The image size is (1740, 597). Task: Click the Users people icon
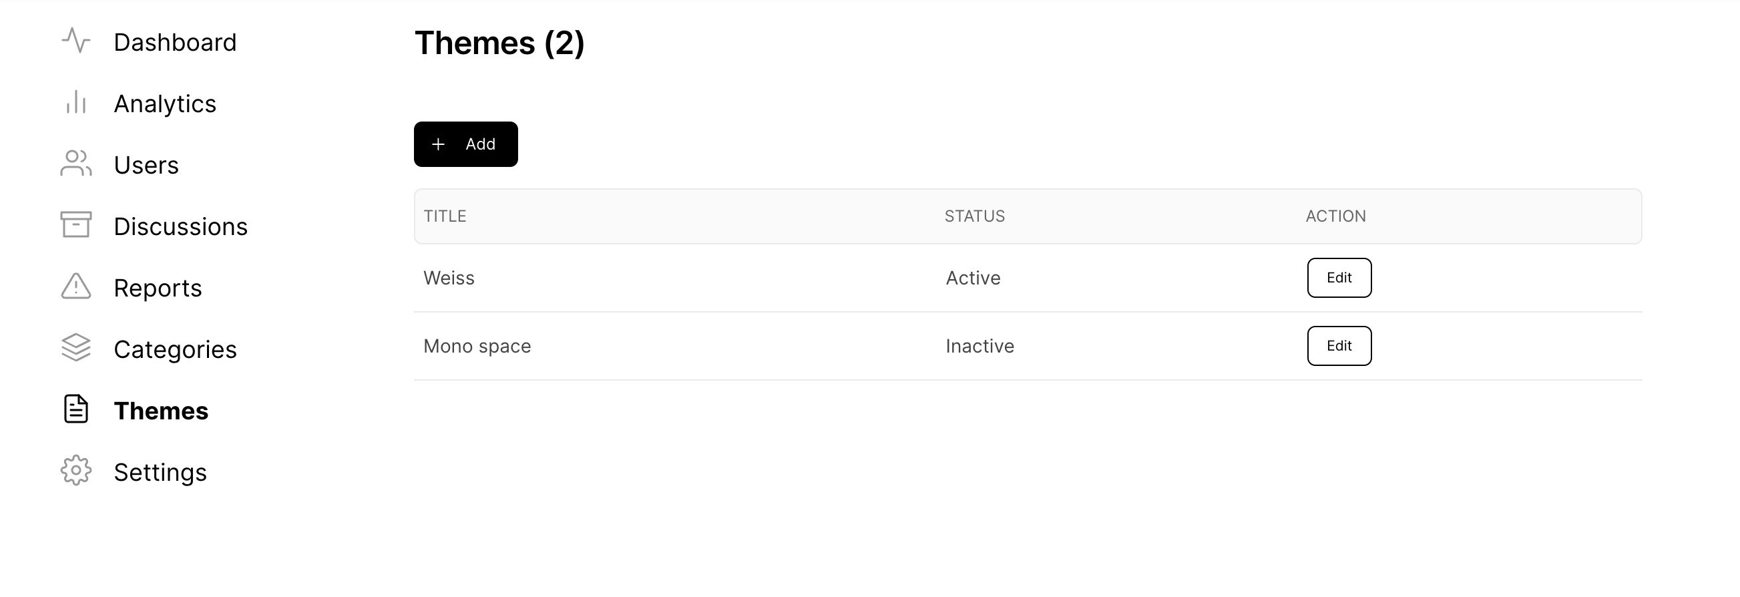click(75, 164)
